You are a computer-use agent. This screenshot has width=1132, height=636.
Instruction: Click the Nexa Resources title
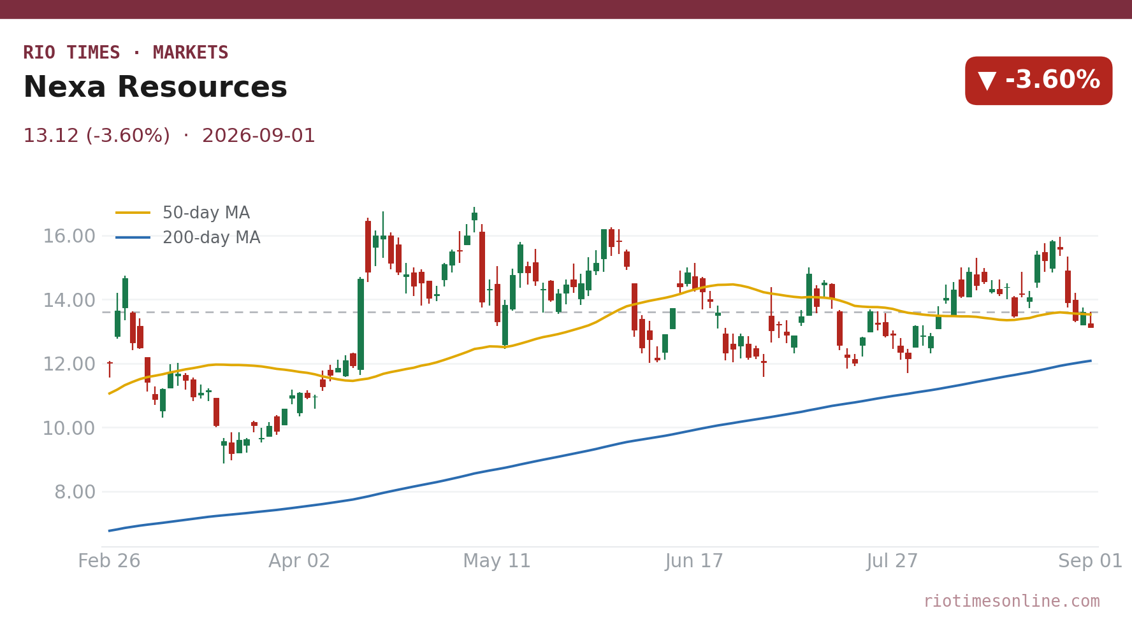[x=155, y=87]
